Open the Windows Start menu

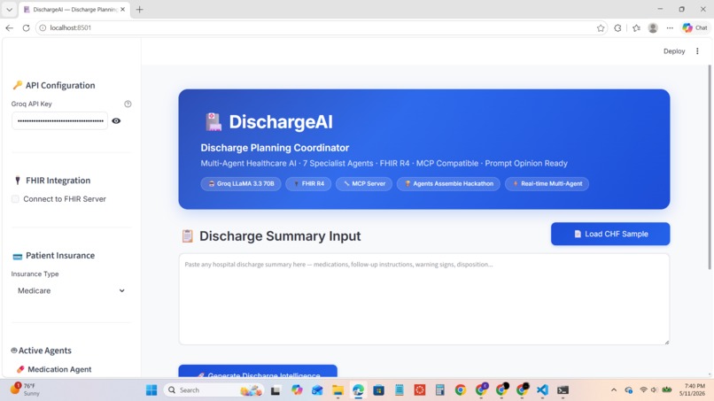[x=151, y=390]
